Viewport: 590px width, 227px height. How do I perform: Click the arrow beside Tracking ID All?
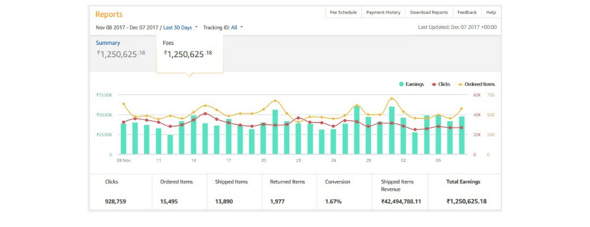[242, 27]
